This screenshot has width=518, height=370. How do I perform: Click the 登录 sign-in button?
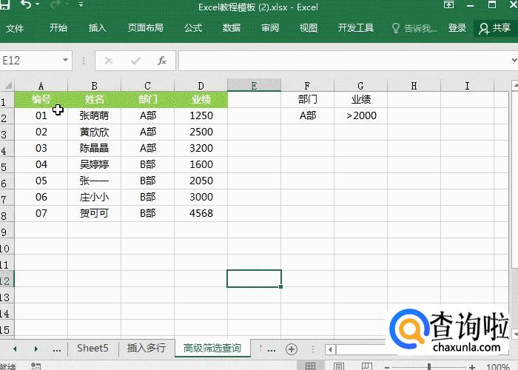click(457, 28)
